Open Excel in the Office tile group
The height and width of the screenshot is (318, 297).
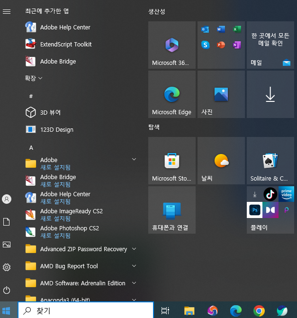237,29
